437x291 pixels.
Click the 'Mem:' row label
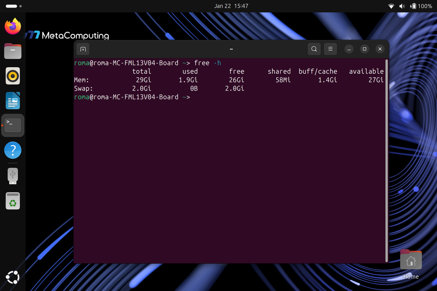coord(82,80)
